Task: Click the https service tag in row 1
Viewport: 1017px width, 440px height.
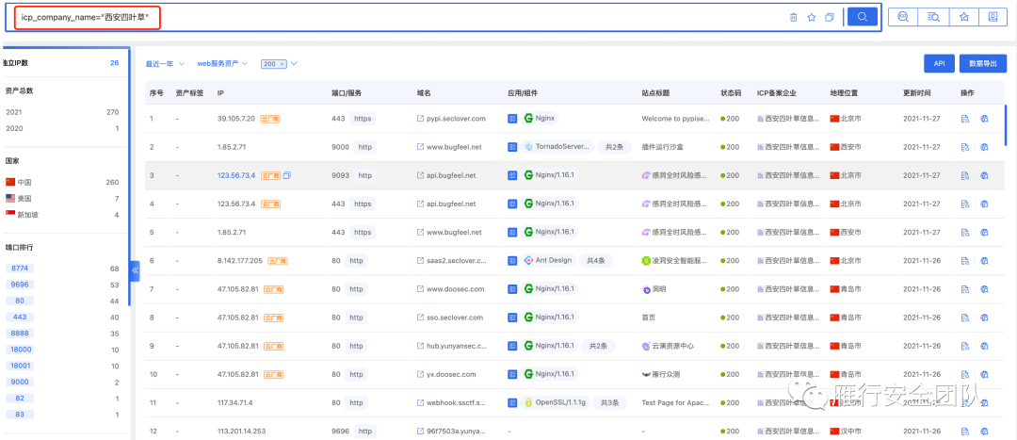Action: tap(363, 119)
